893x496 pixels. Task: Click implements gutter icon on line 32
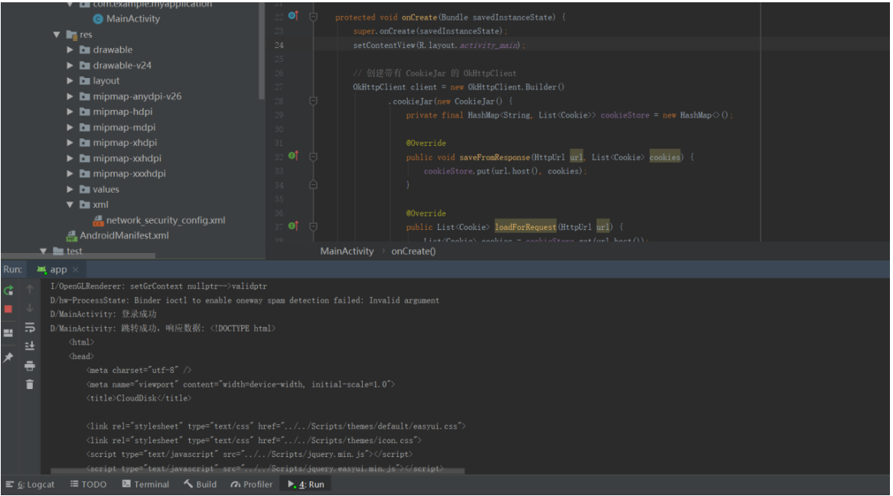click(x=293, y=155)
